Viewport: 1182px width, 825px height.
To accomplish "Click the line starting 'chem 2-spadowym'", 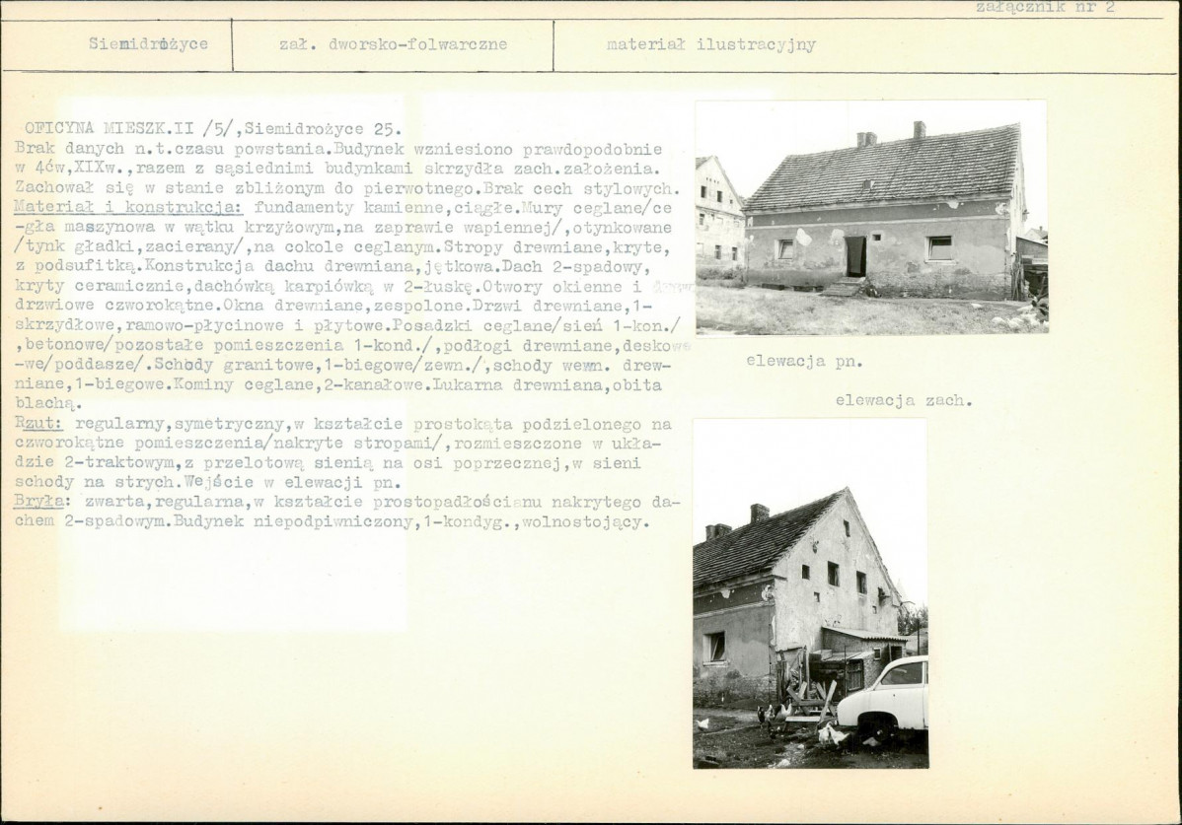I will click(332, 521).
